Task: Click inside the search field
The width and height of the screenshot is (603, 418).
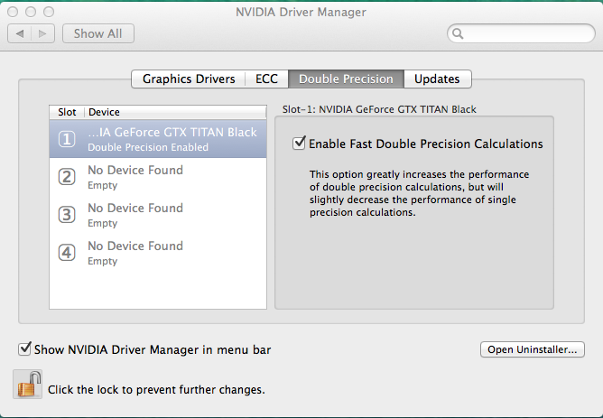Action: pyautogui.click(x=524, y=34)
